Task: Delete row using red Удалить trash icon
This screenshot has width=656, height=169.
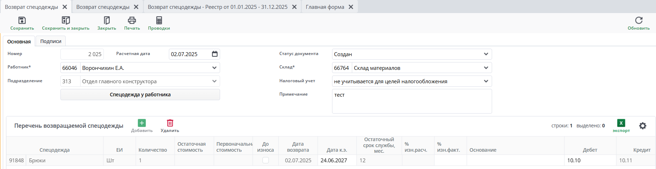Action: [x=170, y=123]
